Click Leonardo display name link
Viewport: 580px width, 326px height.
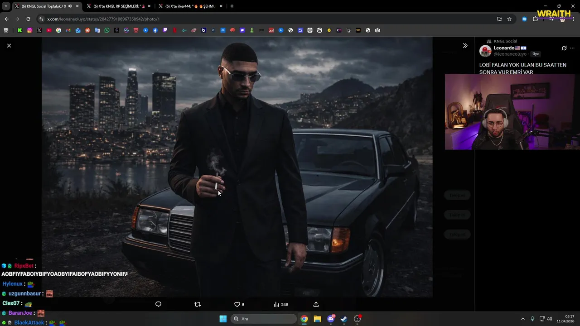click(504, 48)
